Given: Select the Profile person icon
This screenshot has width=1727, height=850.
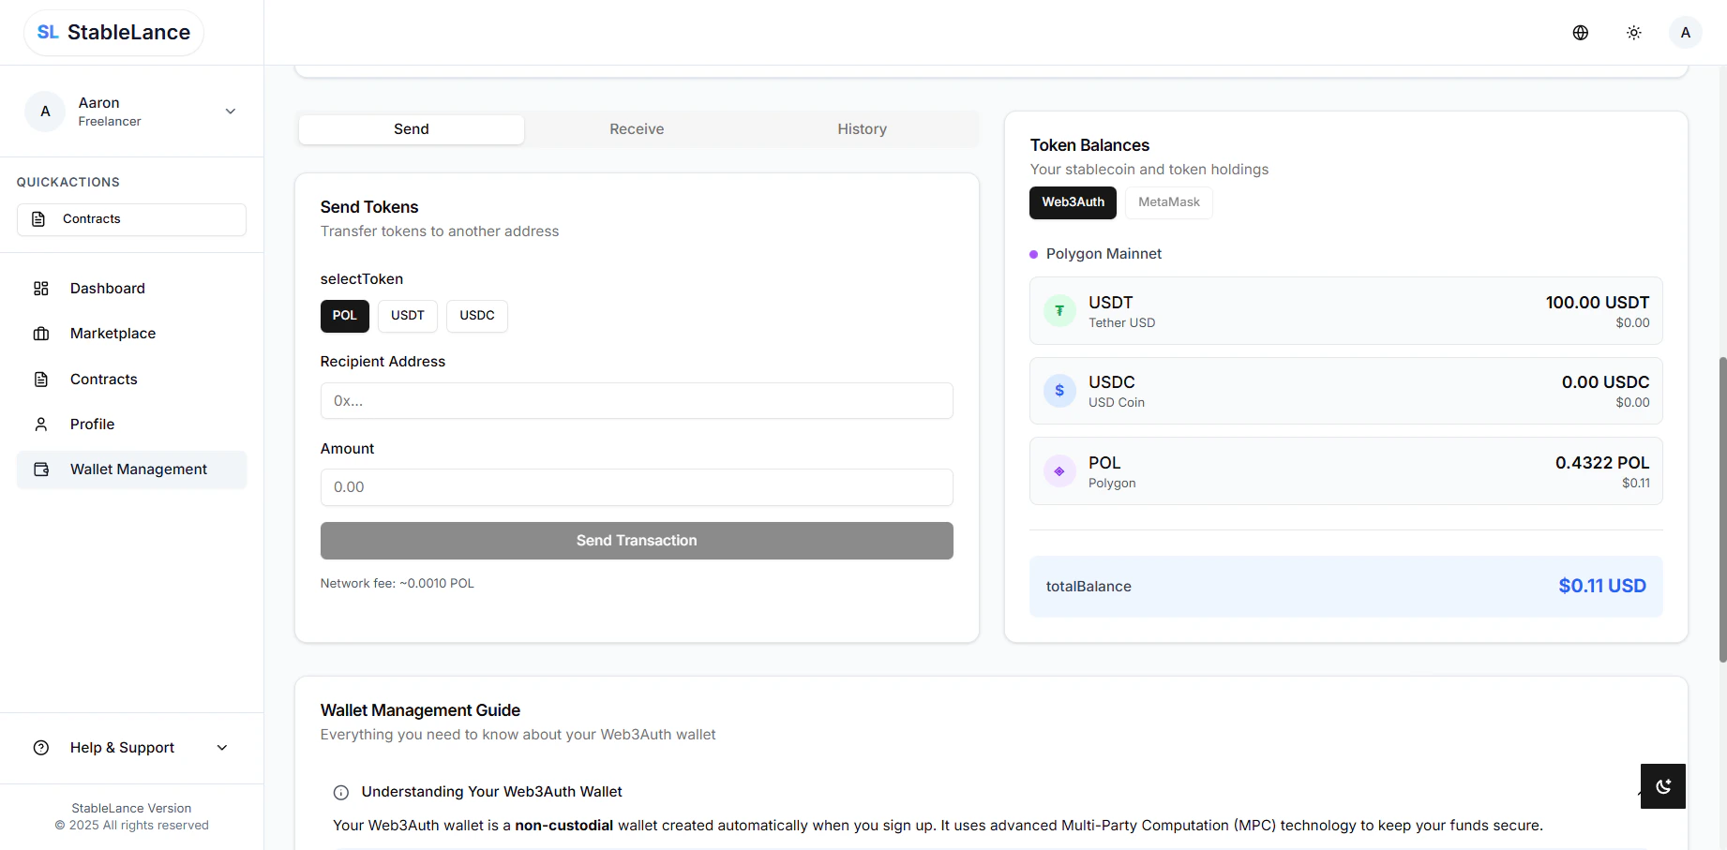Looking at the screenshot, I should pyautogui.click(x=40, y=424).
